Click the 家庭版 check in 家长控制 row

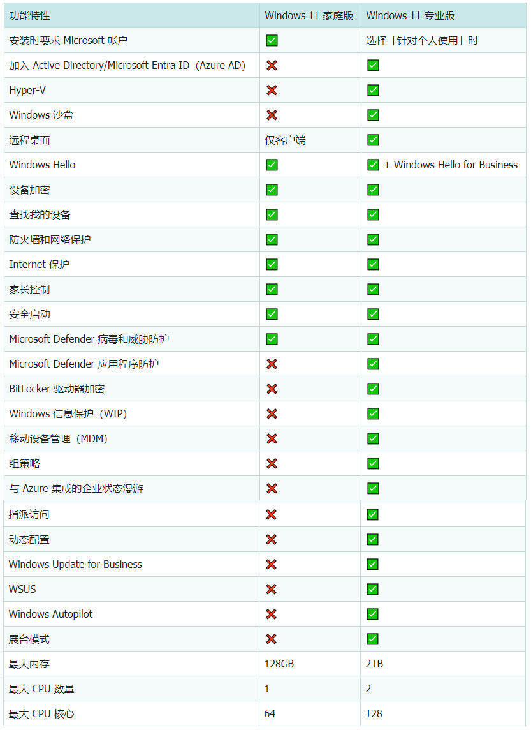click(272, 290)
